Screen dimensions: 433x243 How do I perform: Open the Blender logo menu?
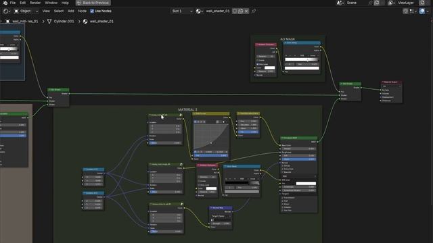coord(5,3)
